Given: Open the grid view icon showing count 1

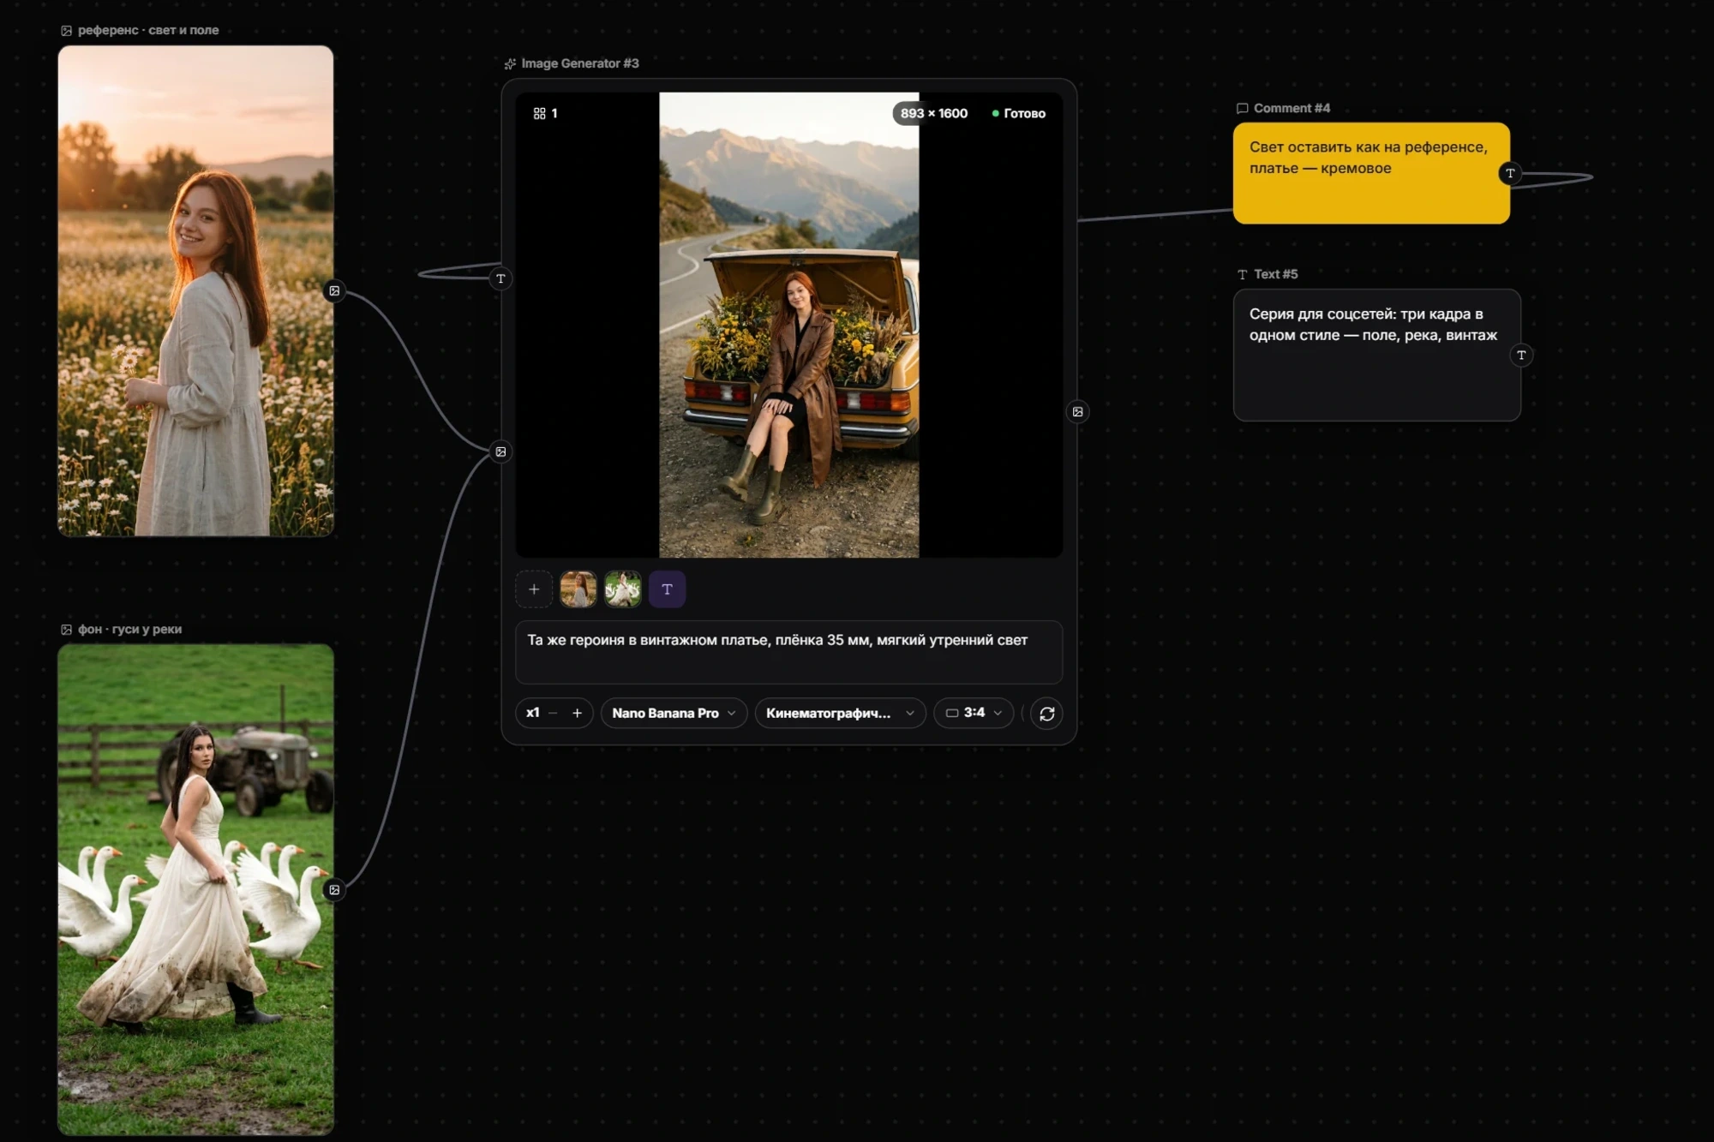Looking at the screenshot, I should (x=540, y=113).
